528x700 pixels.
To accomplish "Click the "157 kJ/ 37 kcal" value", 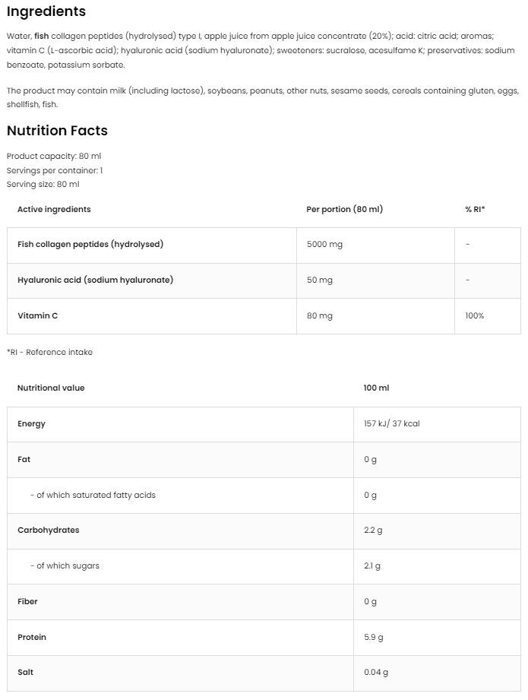I will [x=391, y=424].
